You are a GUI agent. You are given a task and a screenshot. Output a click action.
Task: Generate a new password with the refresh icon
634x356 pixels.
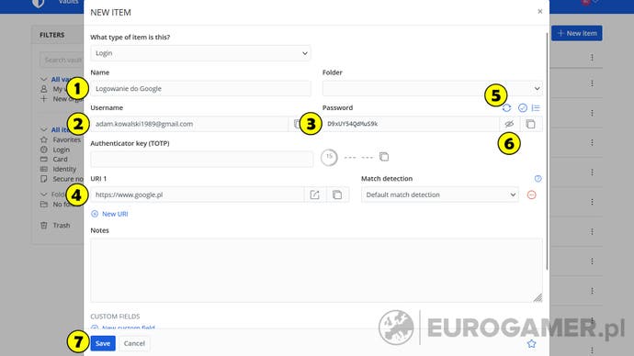point(506,107)
